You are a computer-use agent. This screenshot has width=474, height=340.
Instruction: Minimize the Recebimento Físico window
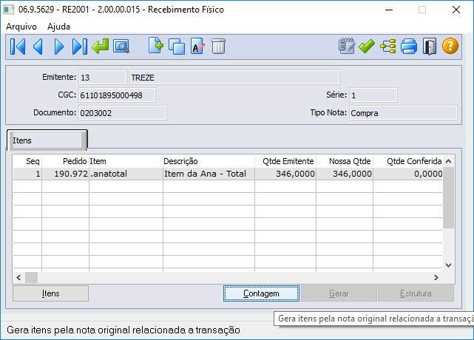click(389, 10)
